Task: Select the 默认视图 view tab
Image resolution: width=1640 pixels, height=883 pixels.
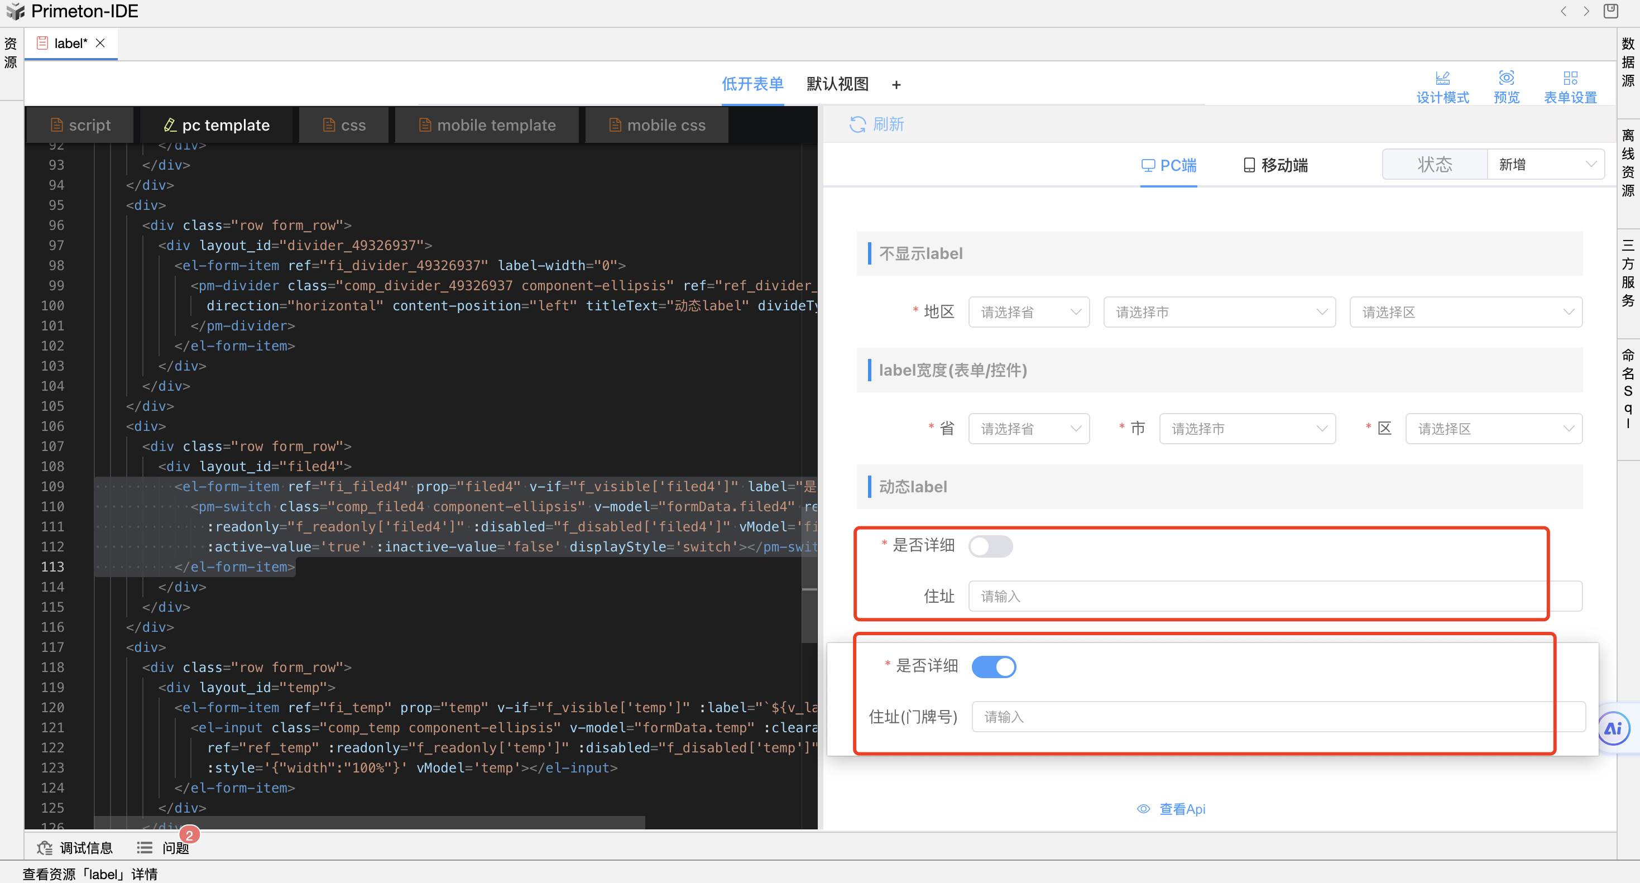Action: click(x=837, y=84)
